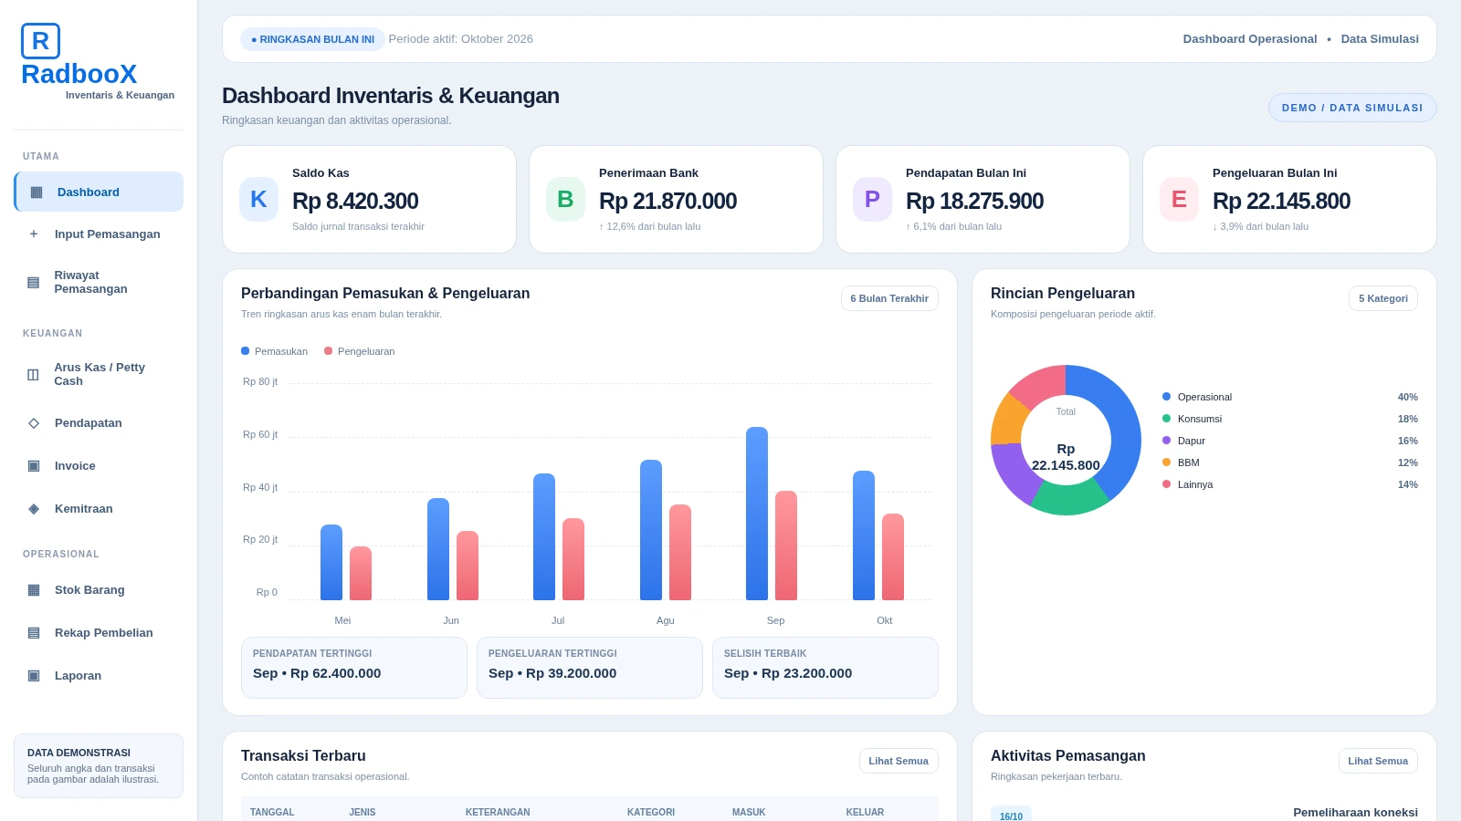The width and height of the screenshot is (1461, 821).
Task: Click Lihat Semua in Transaksi Terbaru
Action: tap(899, 761)
